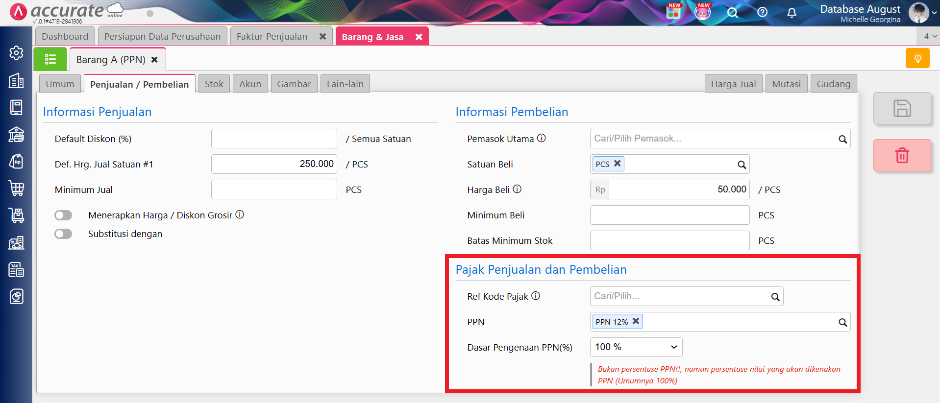Switch to the Stok tab
This screenshot has height=403, width=940.
[x=214, y=84]
